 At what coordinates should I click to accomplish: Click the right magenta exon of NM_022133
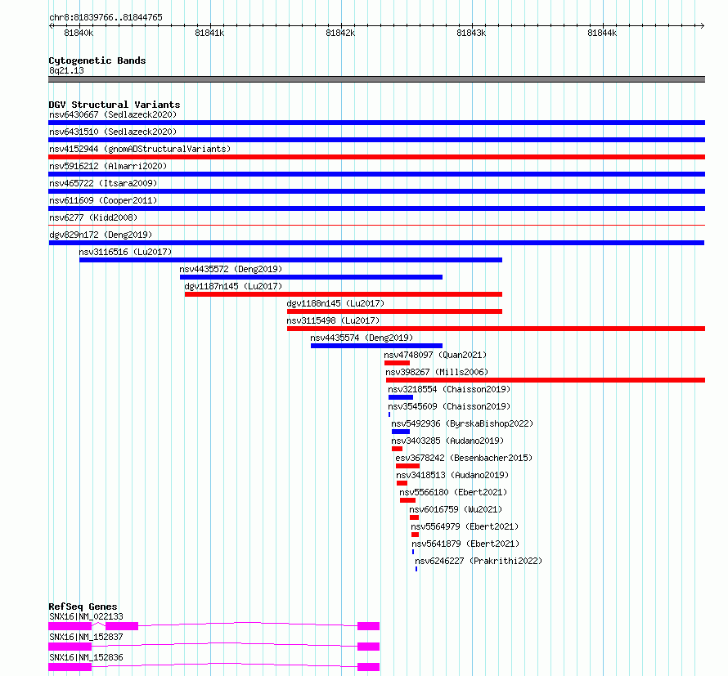tap(369, 626)
